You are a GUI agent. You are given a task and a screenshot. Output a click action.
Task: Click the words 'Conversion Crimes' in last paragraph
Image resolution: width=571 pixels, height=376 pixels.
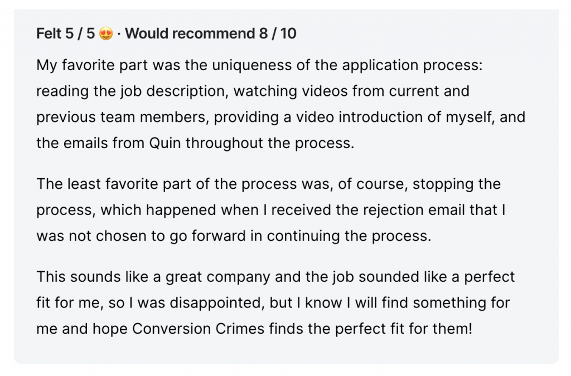(x=198, y=329)
